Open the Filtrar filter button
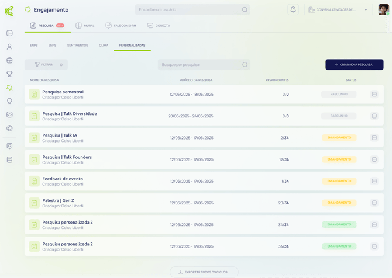392x278 pixels. click(46, 65)
